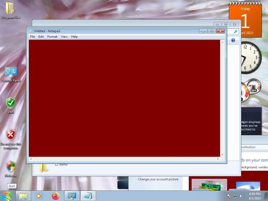Open the Edit menu in Notepad
The width and height of the screenshot is (268, 201).
click(41, 37)
